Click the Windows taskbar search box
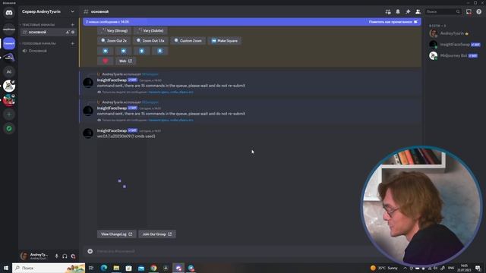The width and height of the screenshot is (486, 273). pos(49,268)
